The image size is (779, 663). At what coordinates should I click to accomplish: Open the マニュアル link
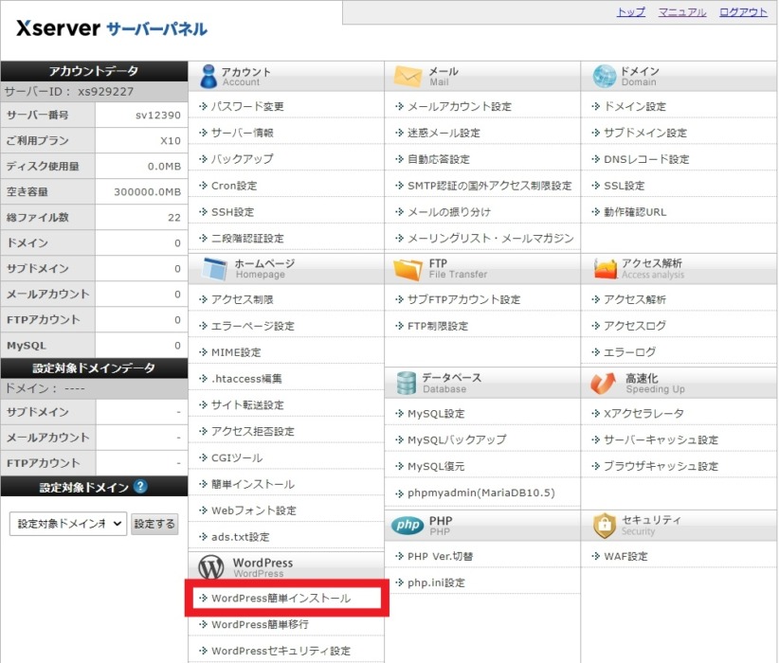click(682, 12)
